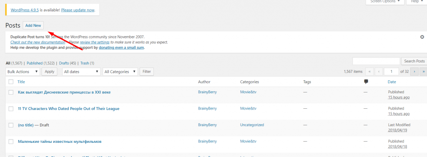Click the 2018/04/18 published date
The width and height of the screenshot is (427, 157).
click(397, 147)
